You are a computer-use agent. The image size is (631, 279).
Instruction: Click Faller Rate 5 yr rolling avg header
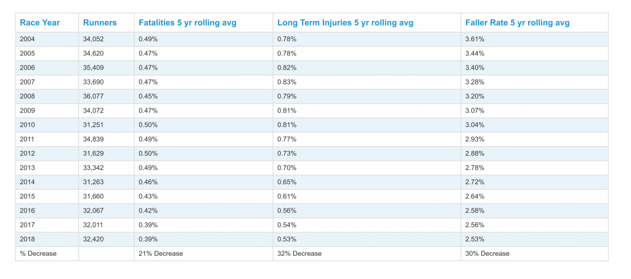tap(518, 23)
